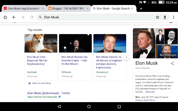
Task: Open the Pretoria, South Africa link
Action: [145, 100]
